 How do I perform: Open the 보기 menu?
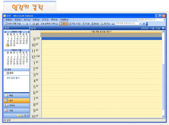click(x=27, y=20)
